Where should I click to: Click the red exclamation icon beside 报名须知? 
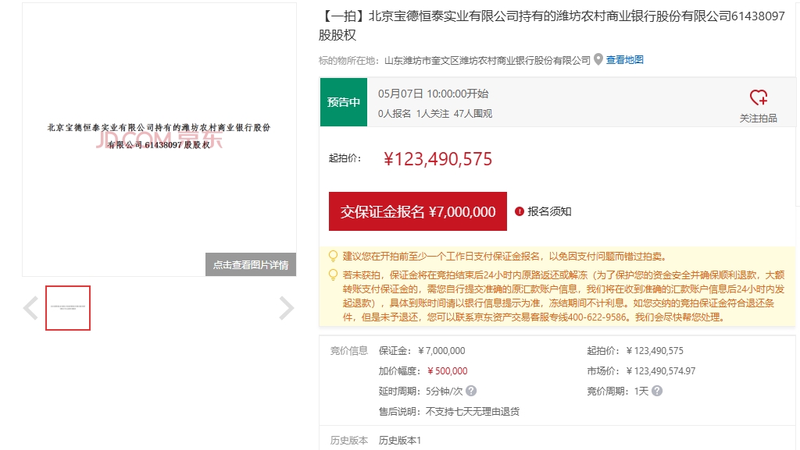click(520, 211)
